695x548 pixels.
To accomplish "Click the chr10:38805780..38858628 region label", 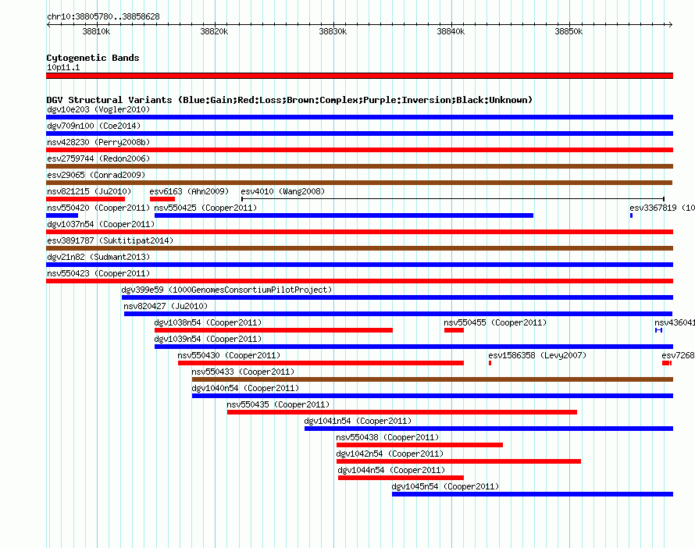I will [x=103, y=16].
